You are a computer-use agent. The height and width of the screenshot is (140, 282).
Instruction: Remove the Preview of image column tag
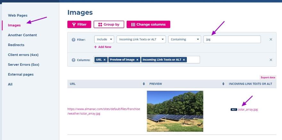click(x=137, y=60)
